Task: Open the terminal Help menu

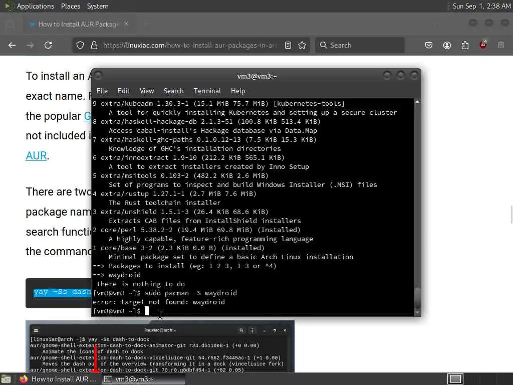Action: [x=238, y=91]
